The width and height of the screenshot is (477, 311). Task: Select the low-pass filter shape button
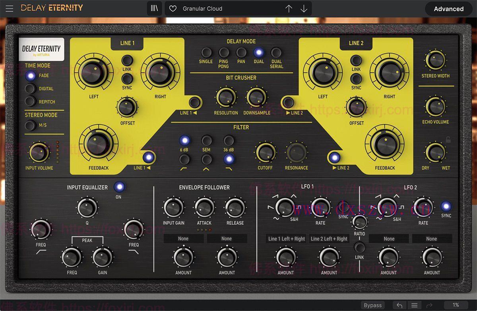[x=229, y=159]
